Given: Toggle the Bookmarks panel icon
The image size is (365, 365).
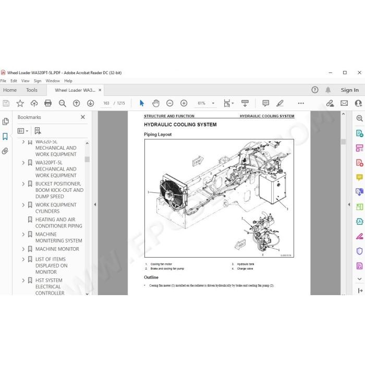Looking at the screenshot, I should 5,136.
